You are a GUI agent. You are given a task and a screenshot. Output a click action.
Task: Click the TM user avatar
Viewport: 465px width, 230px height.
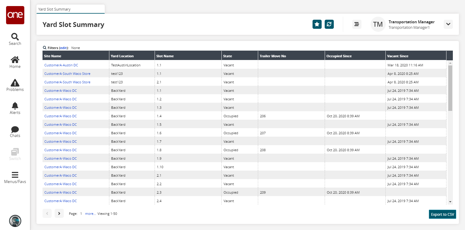[x=378, y=24]
